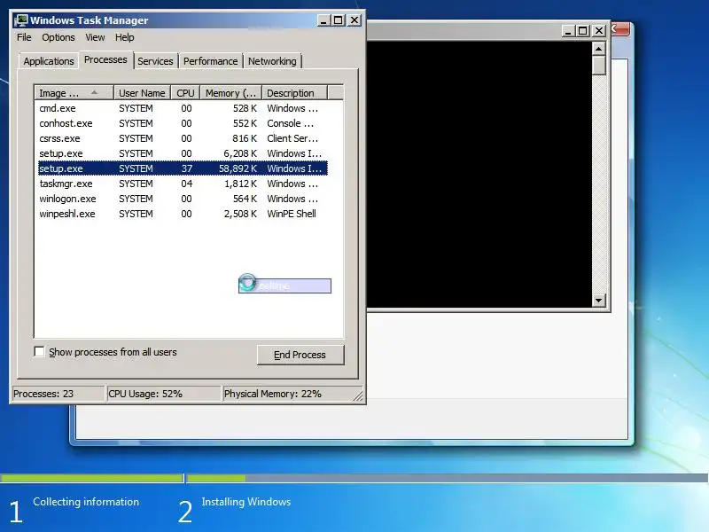709x532 pixels.
Task: Switch to the Applications tab
Action: tap(49, 61)
